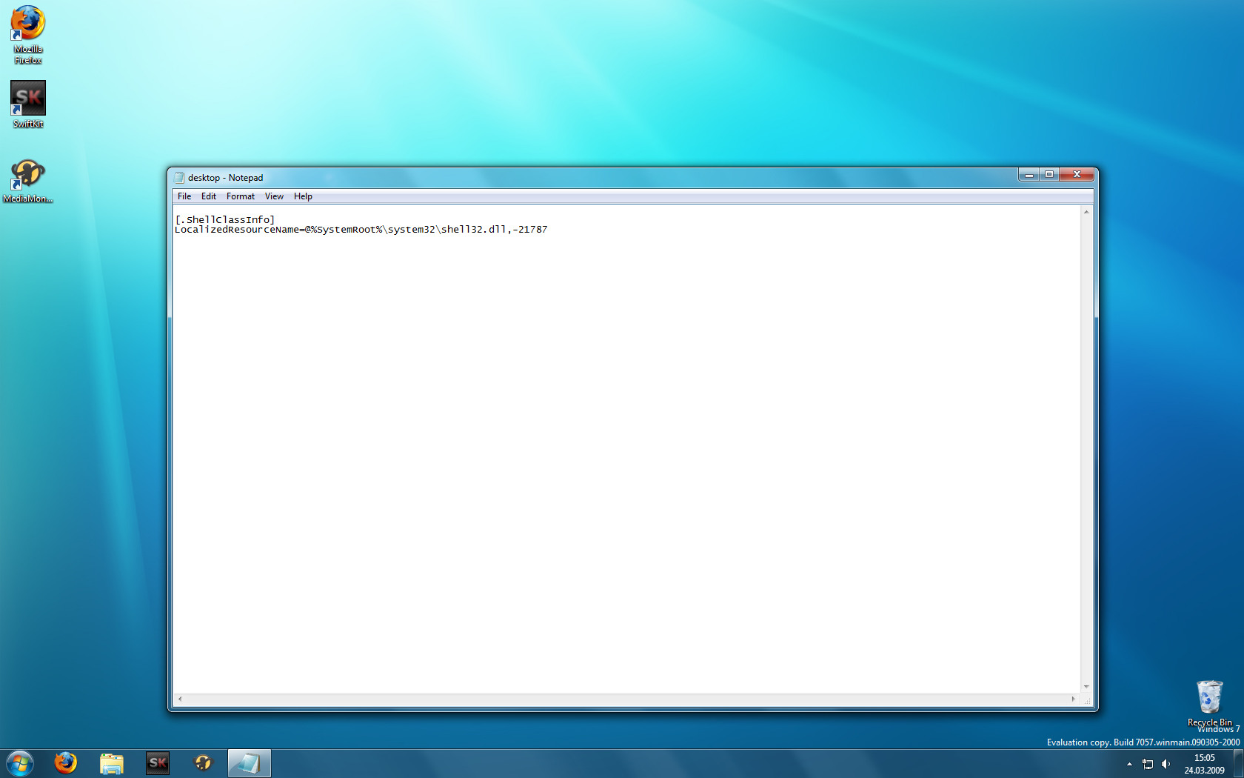Click the taskbar clock showing 15:05

[x=1204, y=764]
